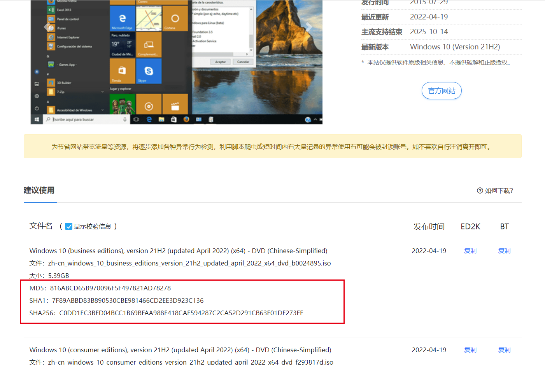
Task: Click the Cortana tile in the screenshot
Action: pos(175,18)
